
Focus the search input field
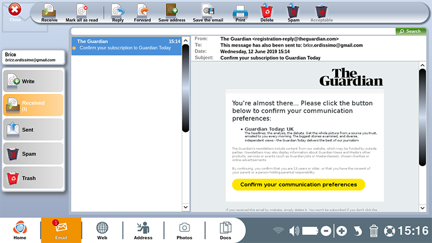[x=233, y=31]
